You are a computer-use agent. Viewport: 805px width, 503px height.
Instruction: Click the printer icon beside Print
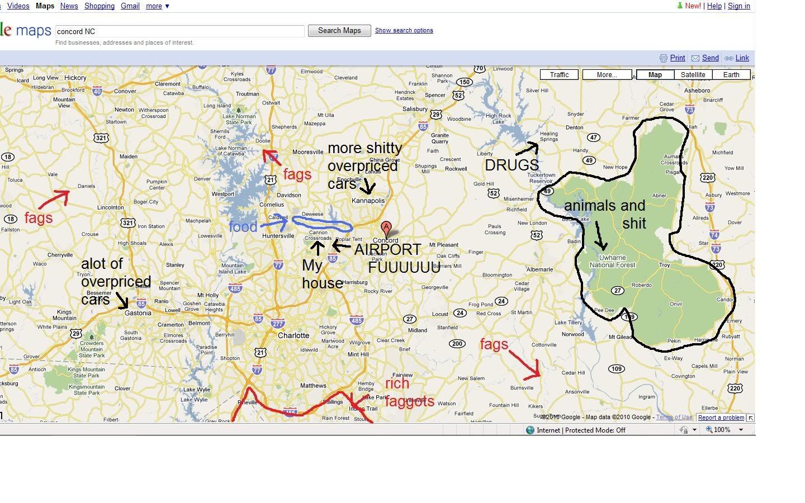point(663,58)
